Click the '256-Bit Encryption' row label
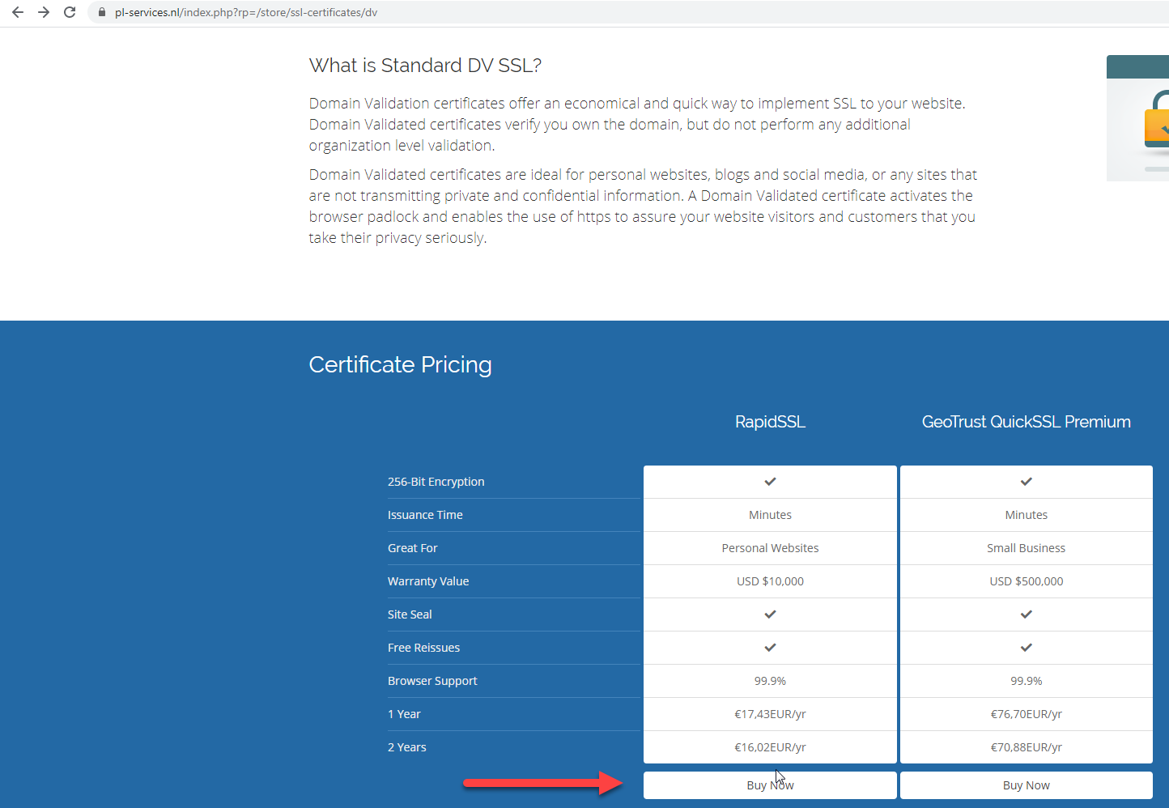The height and width of the screenshot is (808, 1169). click(436, 482)
